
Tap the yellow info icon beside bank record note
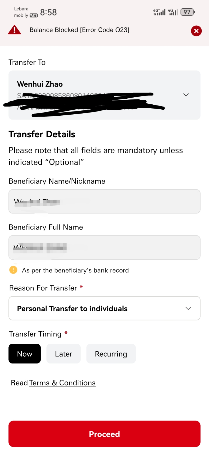click(x=13, y=270)
